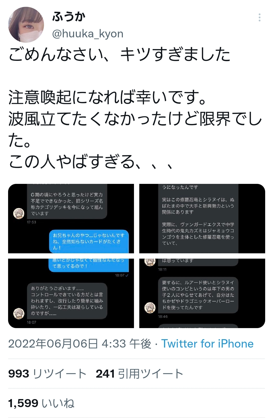Tap chat avatar beside the 18:46 message
Image resolution: width=273 pixels, height=418 pixels.
150,308
